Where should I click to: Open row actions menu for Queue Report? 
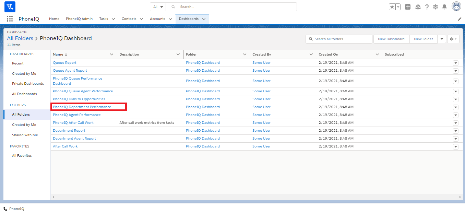[456, 63]
